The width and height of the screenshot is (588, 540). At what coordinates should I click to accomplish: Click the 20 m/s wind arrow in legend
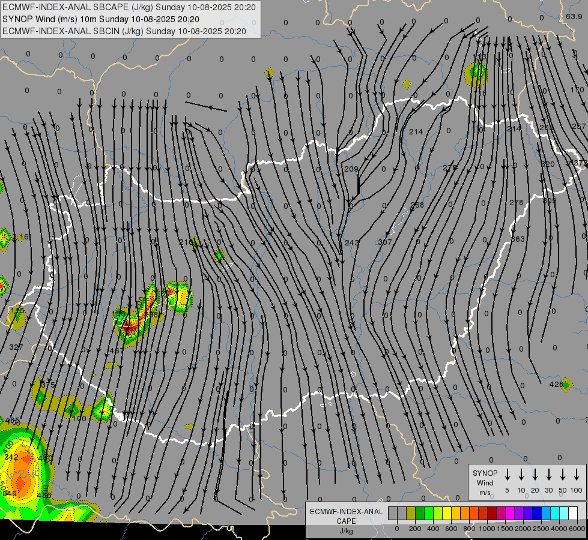(x=535, y=475)
